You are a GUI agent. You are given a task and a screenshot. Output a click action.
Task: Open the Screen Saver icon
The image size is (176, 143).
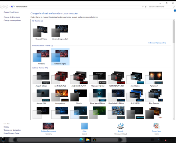click(x=157, y=126)
